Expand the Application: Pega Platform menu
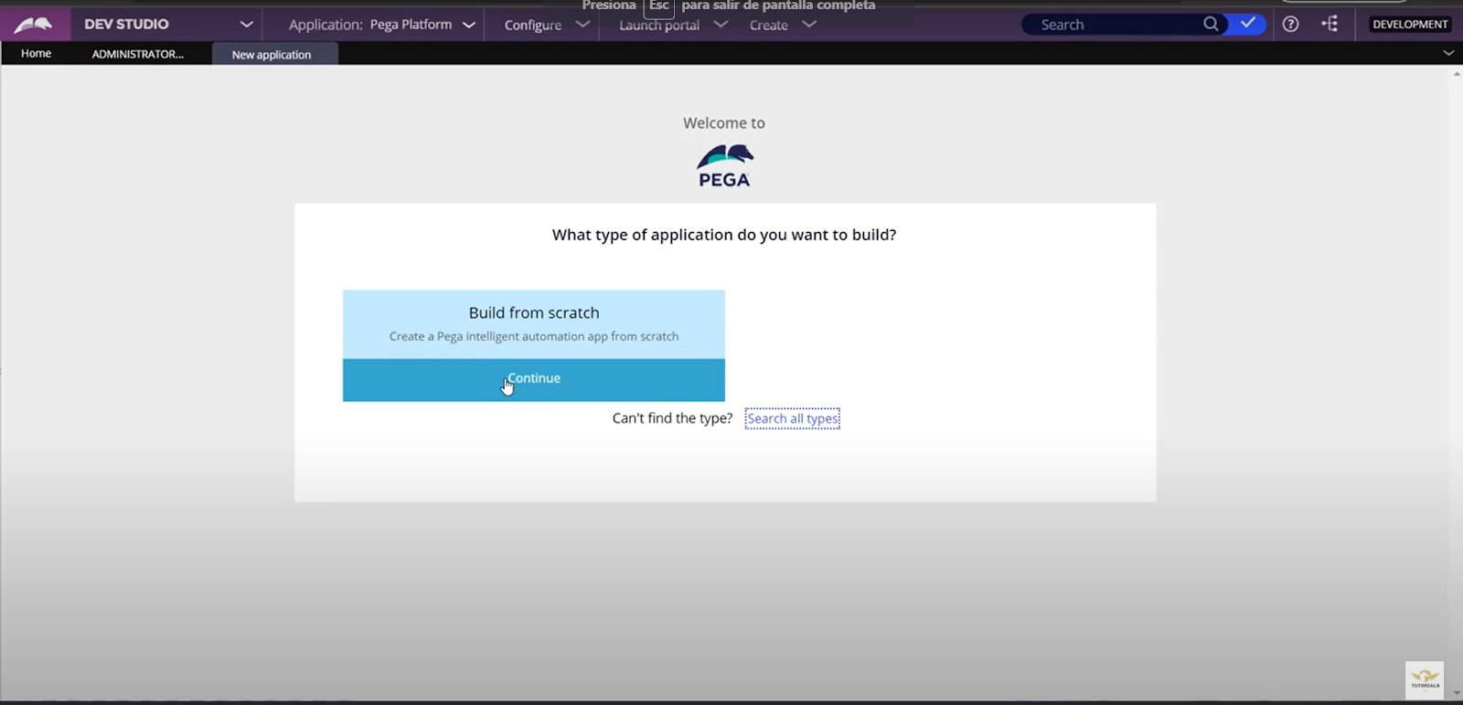 pos(382,25)
